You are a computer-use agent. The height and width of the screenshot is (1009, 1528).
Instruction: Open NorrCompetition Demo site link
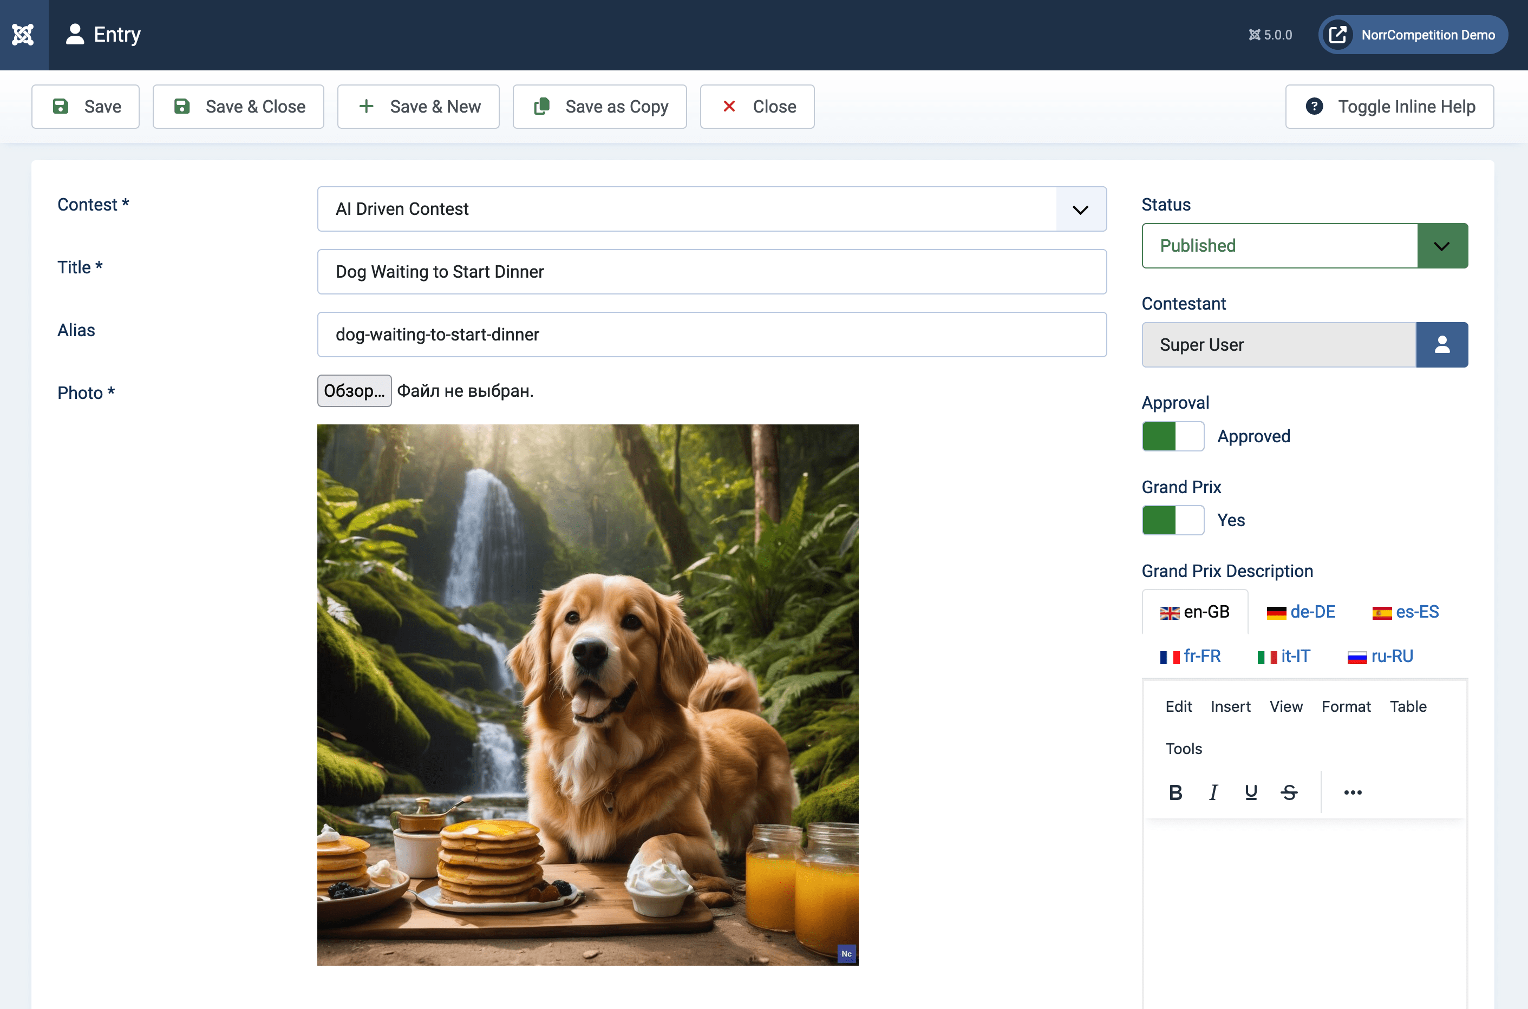[1413, 35]
